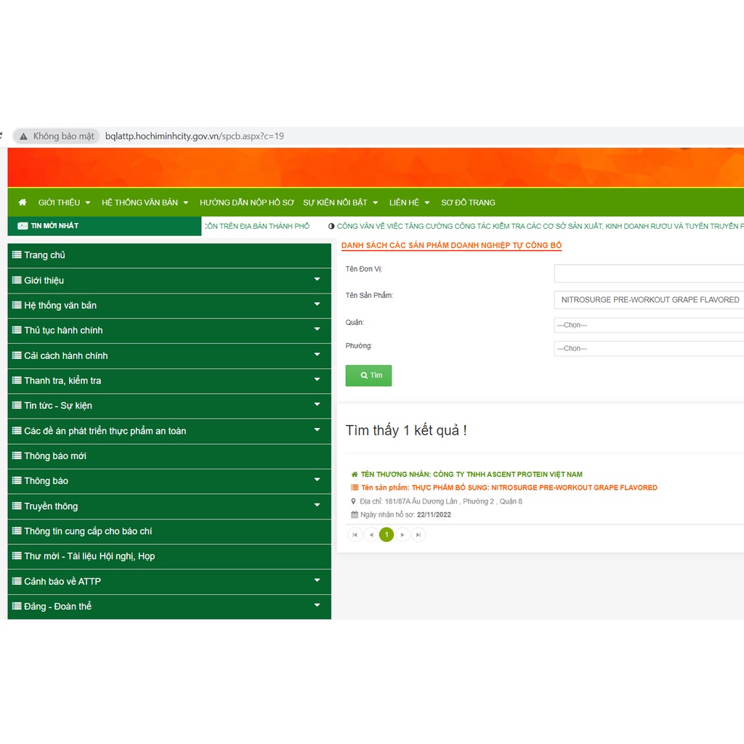Image resolution: width=744 pixels, height=744 pixels.
Task: Click the 'Không bảo mật' security warning icon
Action: 24,137
